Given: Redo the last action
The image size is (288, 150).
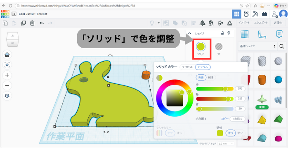Looking at the screenshot, I should 50,23.
